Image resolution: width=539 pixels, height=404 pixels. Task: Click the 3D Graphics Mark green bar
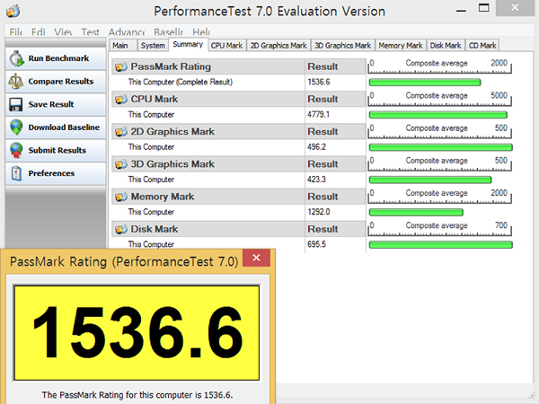430,180
